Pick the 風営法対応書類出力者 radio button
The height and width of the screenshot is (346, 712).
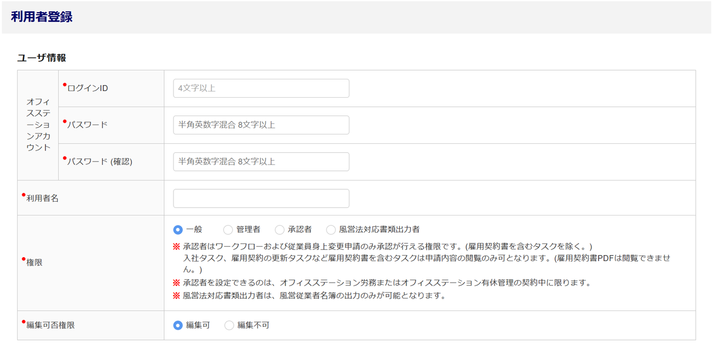(331, 229)
